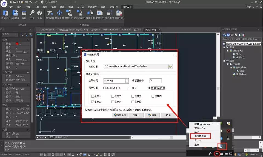263x157 pixels.
Task: Collapse the 机械 folder in project tree
Action: tap(224, 47)
